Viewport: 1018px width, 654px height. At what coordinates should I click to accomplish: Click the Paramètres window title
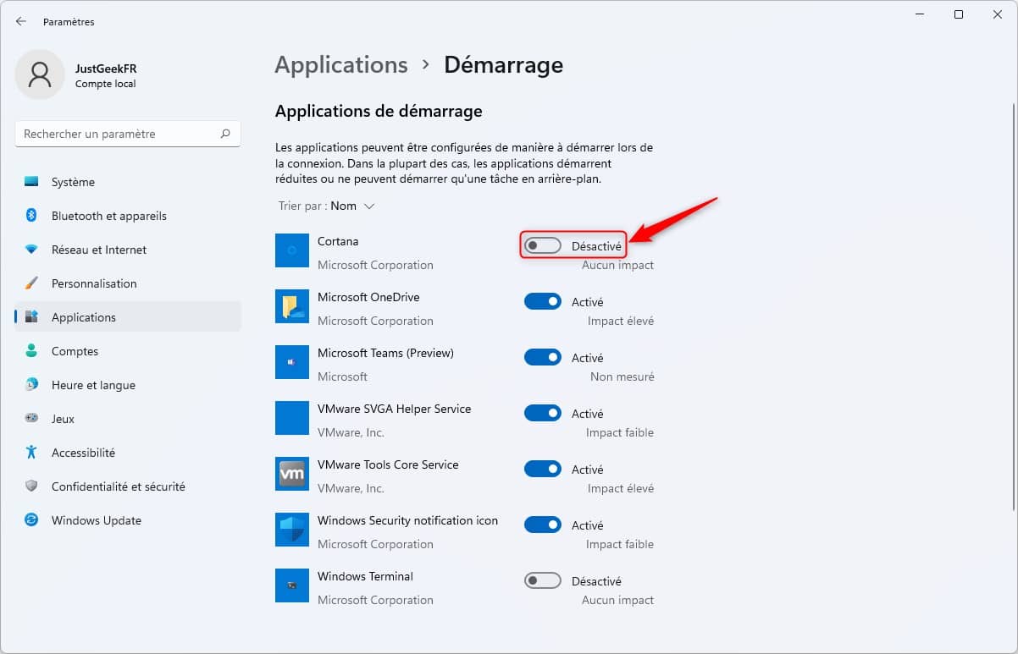click(x=69, y=22)
